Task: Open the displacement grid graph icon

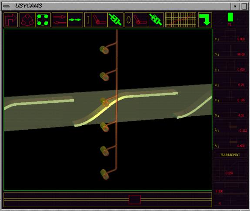Action: (180, 20)
